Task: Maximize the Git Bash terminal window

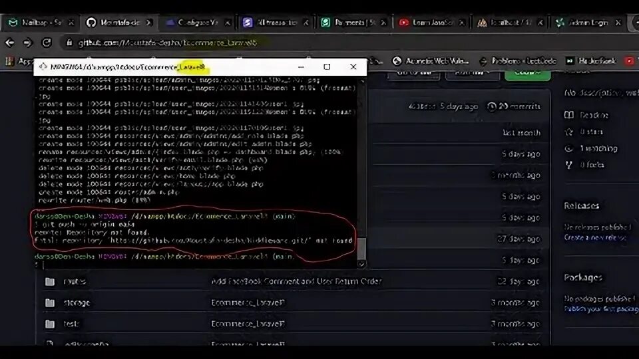Action: point(327,66)
